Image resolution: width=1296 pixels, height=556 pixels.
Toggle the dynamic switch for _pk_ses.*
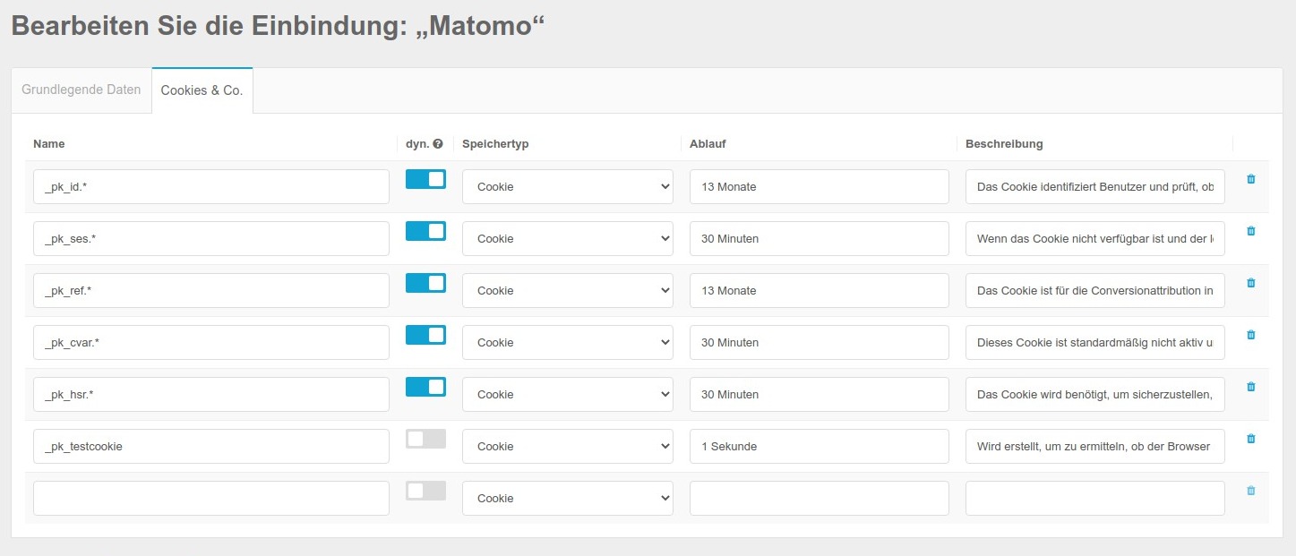[425, 231]
